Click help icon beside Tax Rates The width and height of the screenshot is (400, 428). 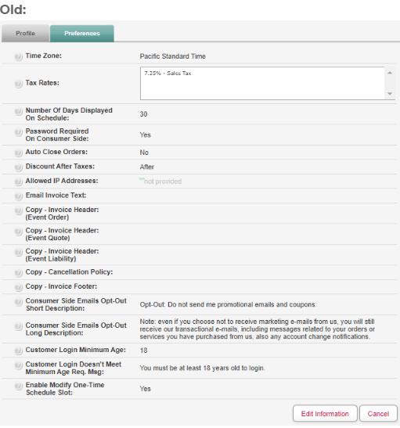click(18, 84)
